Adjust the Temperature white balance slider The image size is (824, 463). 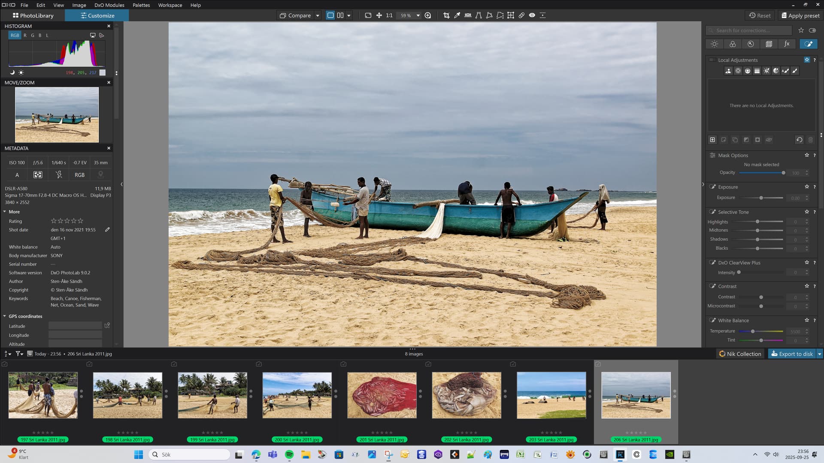pos(761,331)
